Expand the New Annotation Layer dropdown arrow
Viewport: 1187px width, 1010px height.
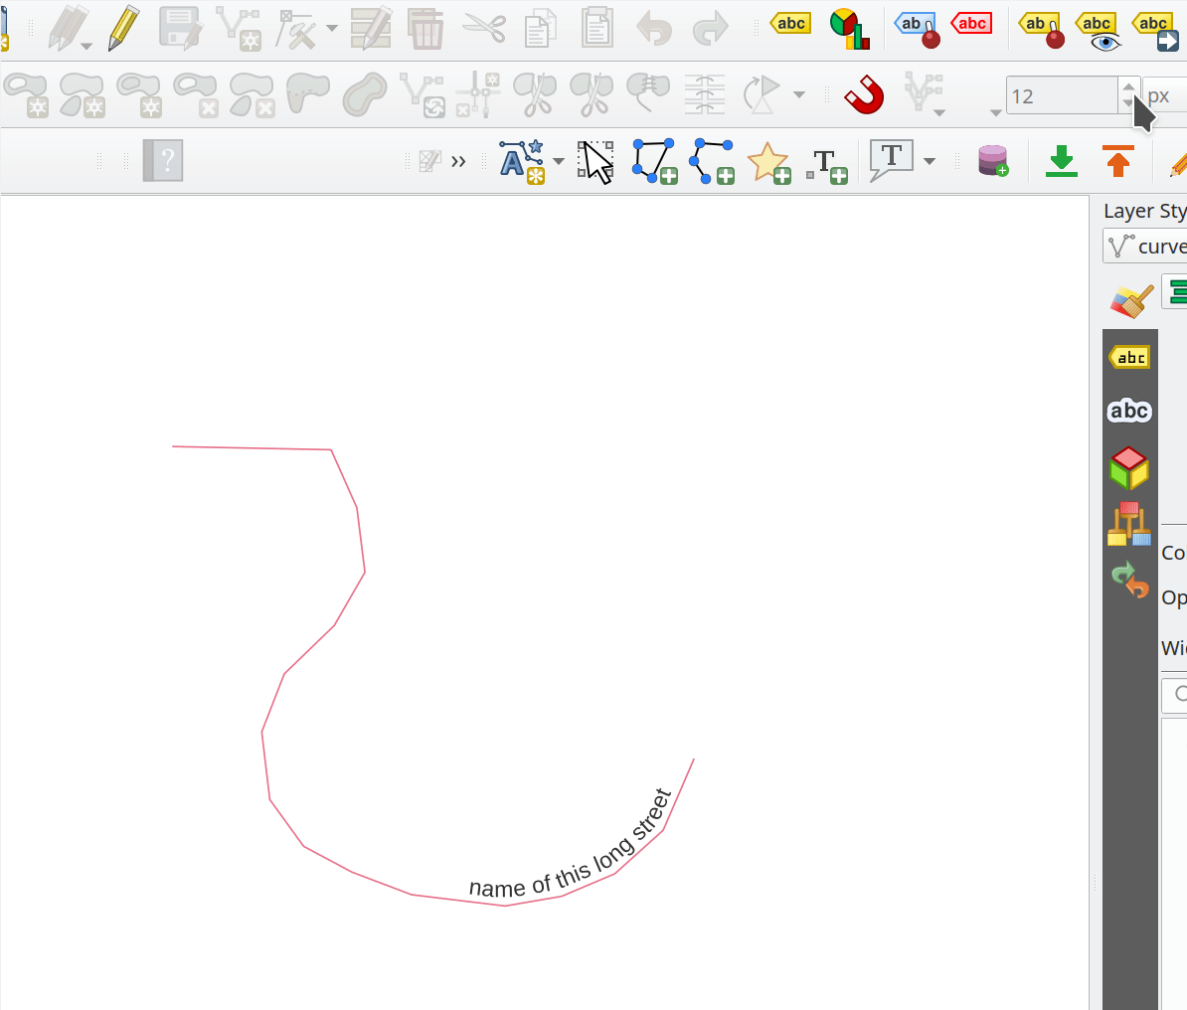pos(559,161)
